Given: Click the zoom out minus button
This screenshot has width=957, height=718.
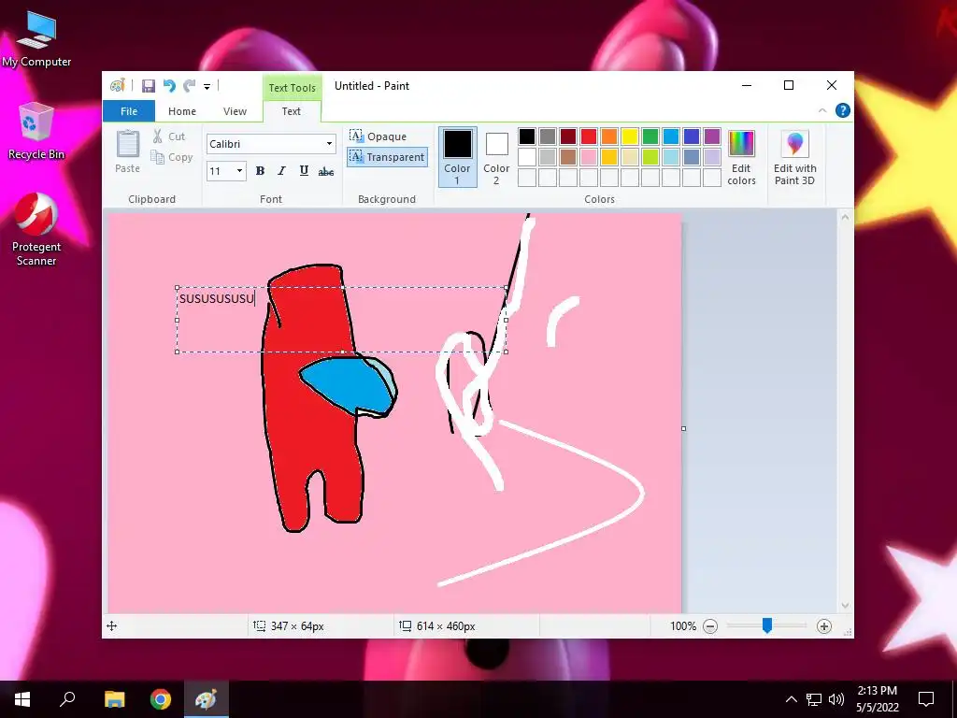Looking at the screenshot, I should [710, 626].
